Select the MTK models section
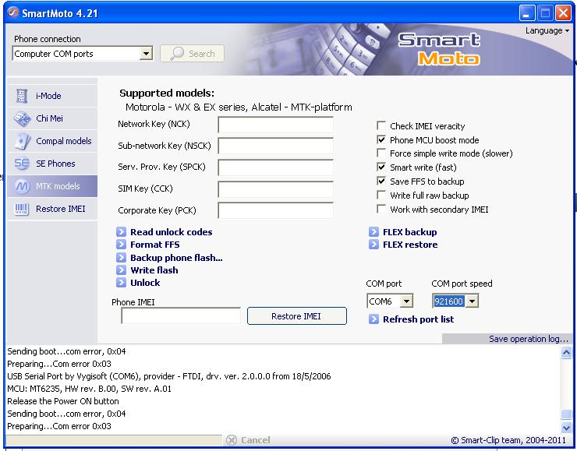This screenshot has width=577, height=451. pyautogui.click(x=52, y=186)
